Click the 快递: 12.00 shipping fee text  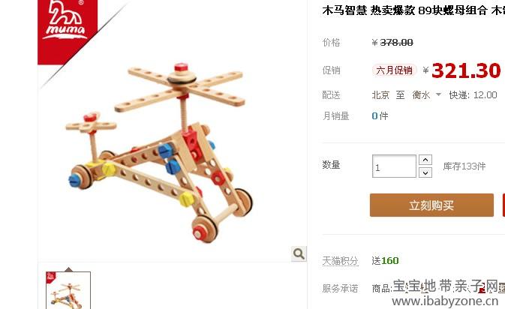click(x=473, y=95)
